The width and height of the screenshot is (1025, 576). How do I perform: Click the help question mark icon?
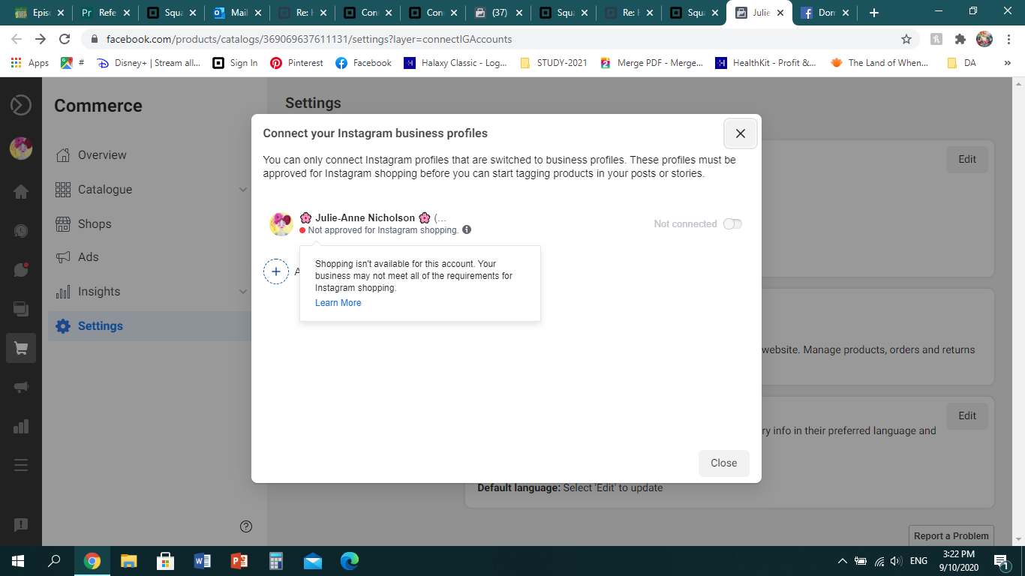coord(246,526)
